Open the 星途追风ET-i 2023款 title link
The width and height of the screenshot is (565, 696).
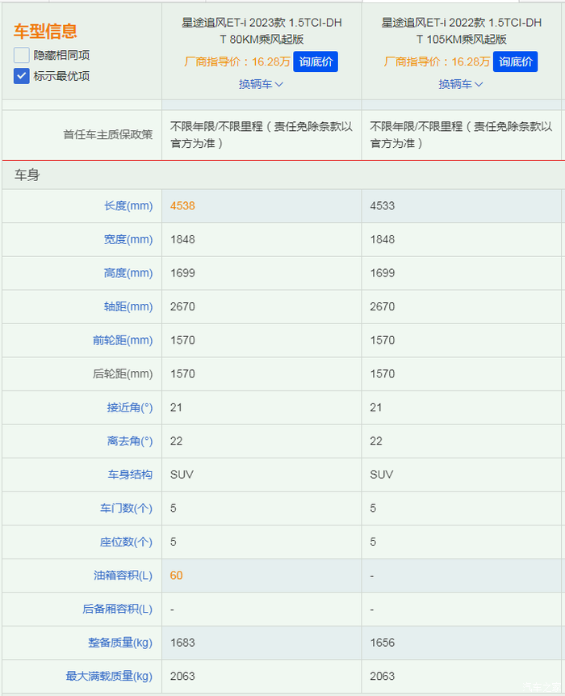point(261,31)
